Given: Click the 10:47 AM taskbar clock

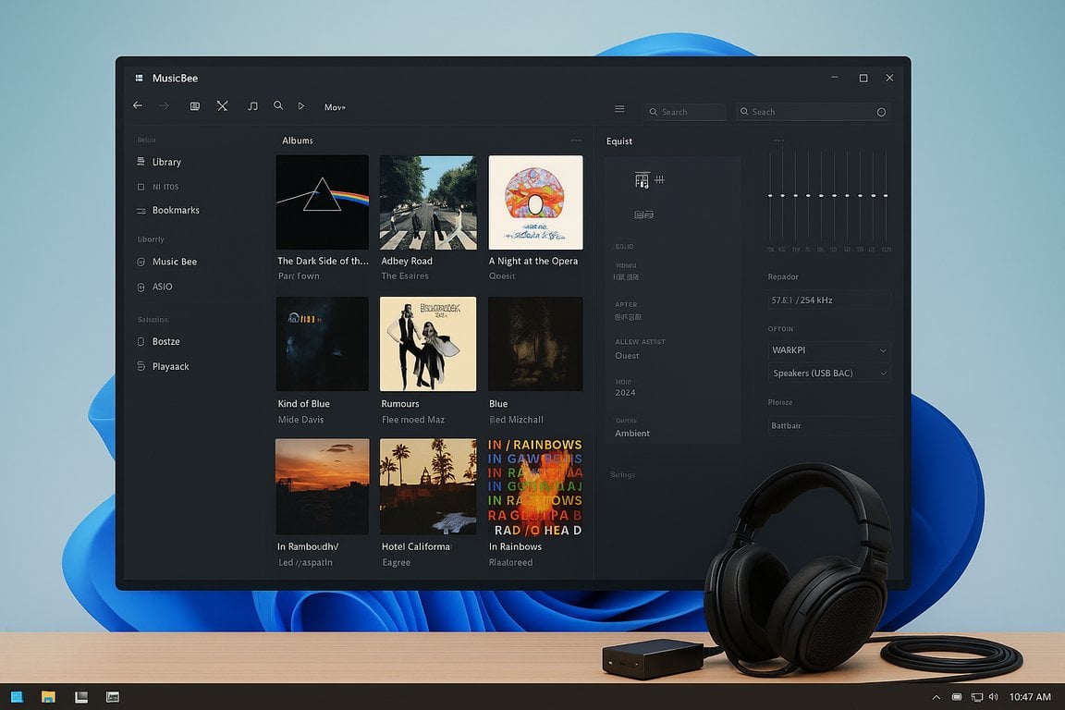Looking at the screenshot, I should [x=1030, y=697].
